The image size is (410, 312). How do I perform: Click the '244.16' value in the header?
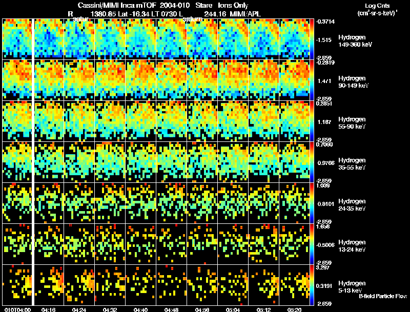pyautogui.click(x=215, y=14)
